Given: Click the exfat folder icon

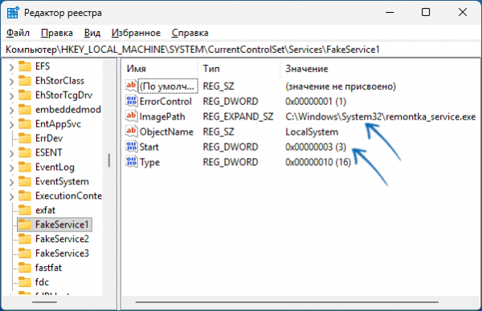Looking at the screenshot, I should (25, 210).
